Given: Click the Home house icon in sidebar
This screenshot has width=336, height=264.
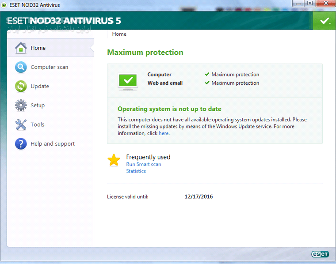Looking at the screenshot, I should coord(21,48).
